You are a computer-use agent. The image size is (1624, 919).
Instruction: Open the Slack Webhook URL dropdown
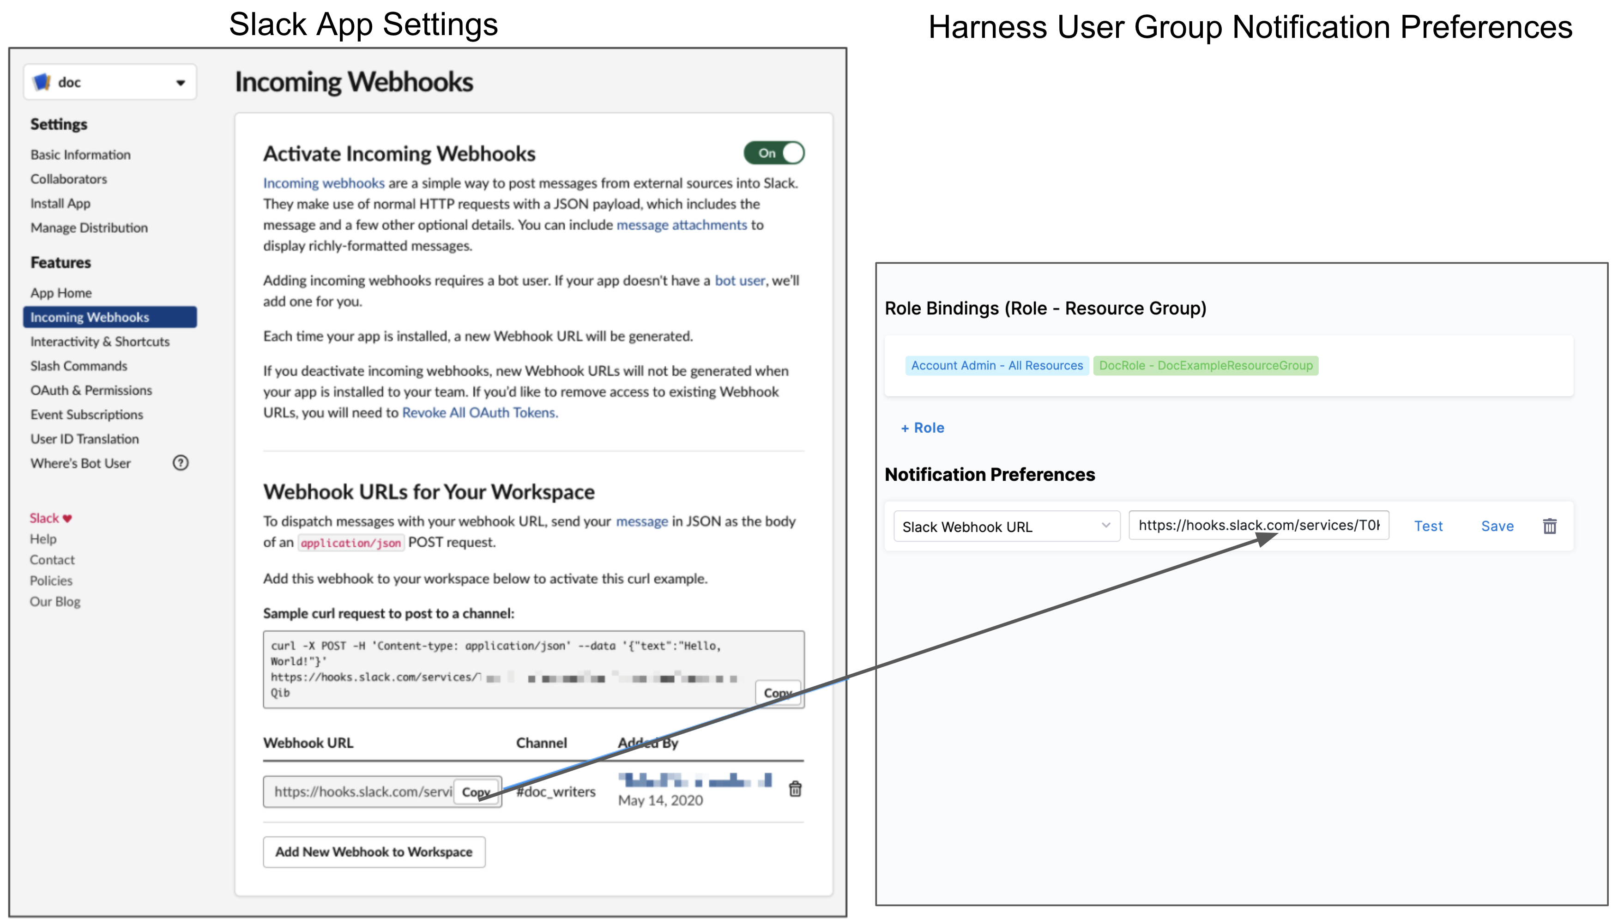click(1007, 526)
